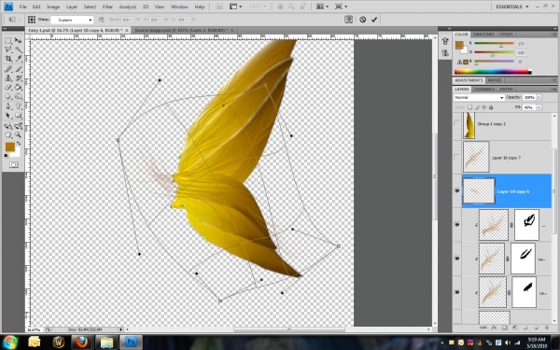Viewport: 560px width, 350px height.
Task: Select the Zoom tool in toolbox
Action: [x=19, y=135]
